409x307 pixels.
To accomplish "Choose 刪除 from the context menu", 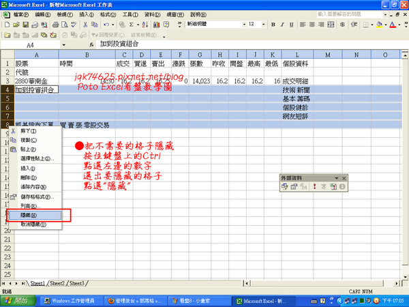I will 35,178.
